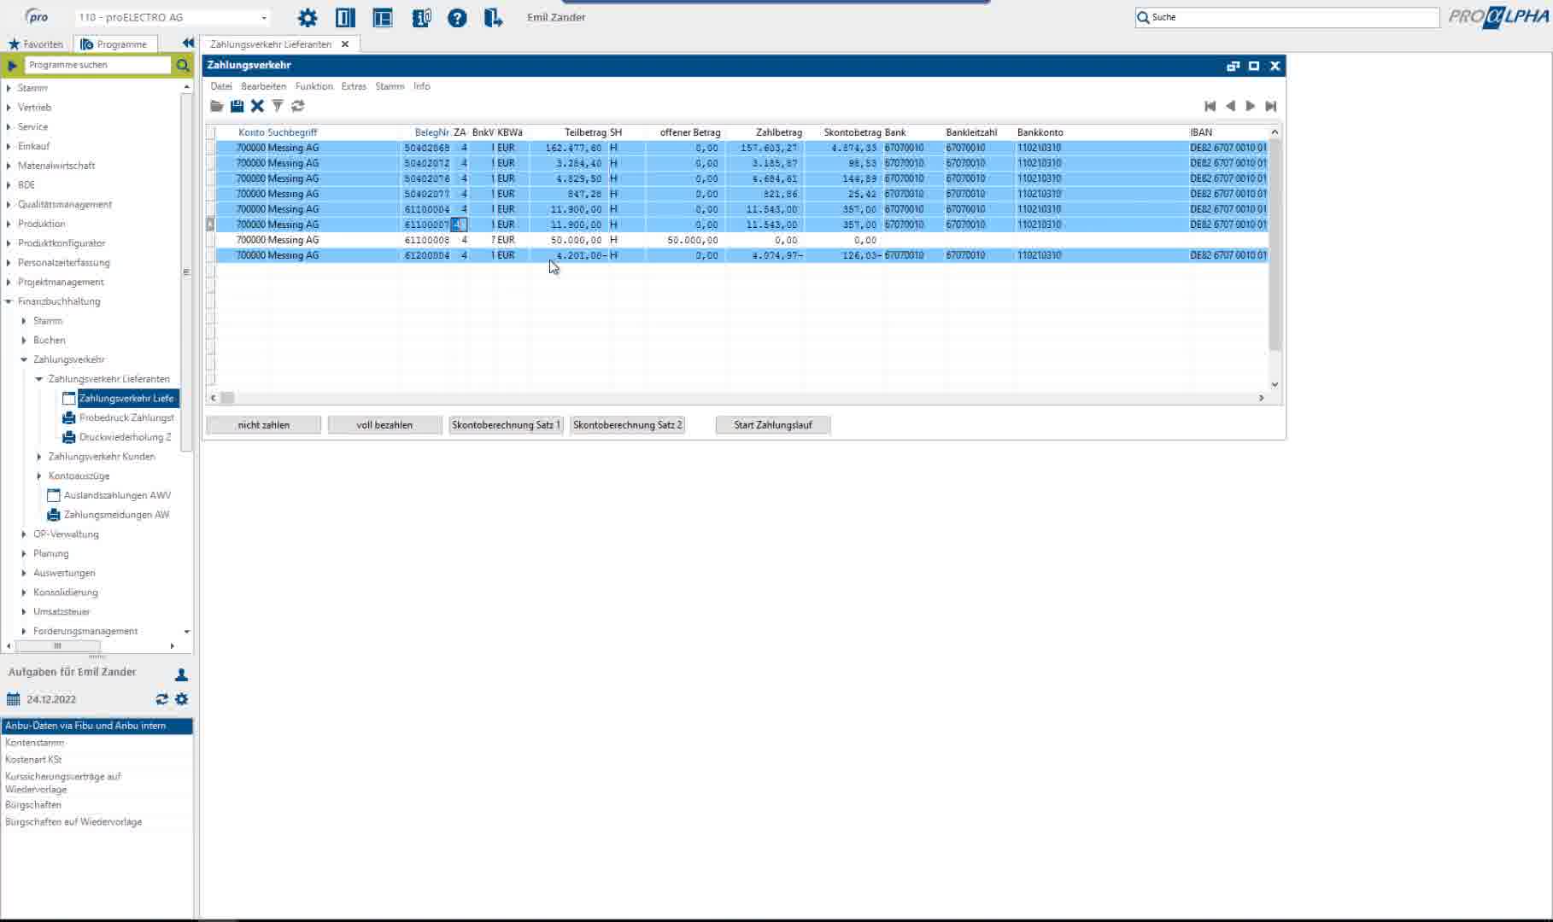Screen dimensions: 1553x922
Task: Select the row selector for BelegNr 50402069
Action: tap(211, 148)
